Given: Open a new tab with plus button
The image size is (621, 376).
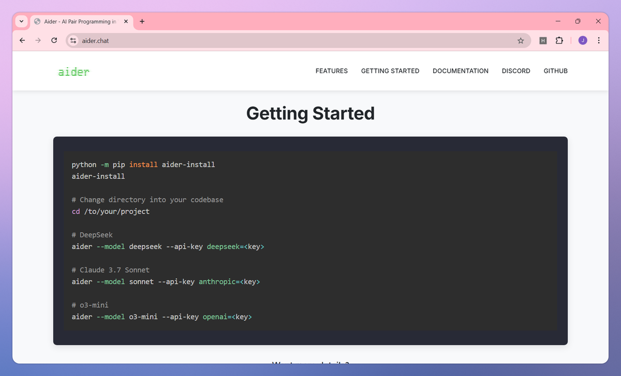Looking at the screenshot, I should [142, 21].
